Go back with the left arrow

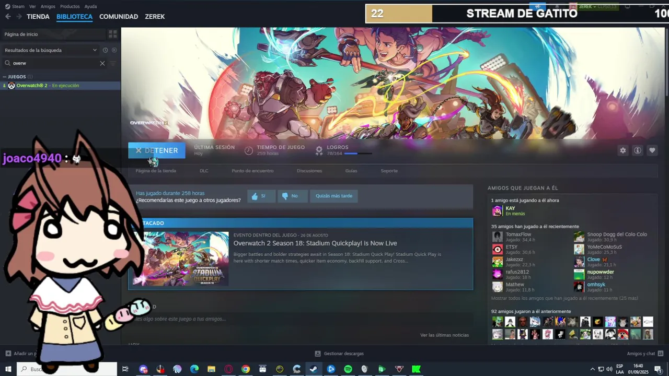tap(8, 17)
